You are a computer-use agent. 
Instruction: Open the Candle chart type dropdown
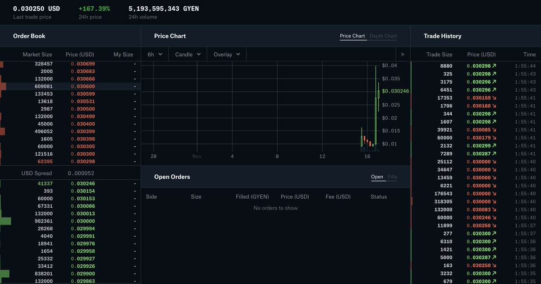[x=188, y=55]
